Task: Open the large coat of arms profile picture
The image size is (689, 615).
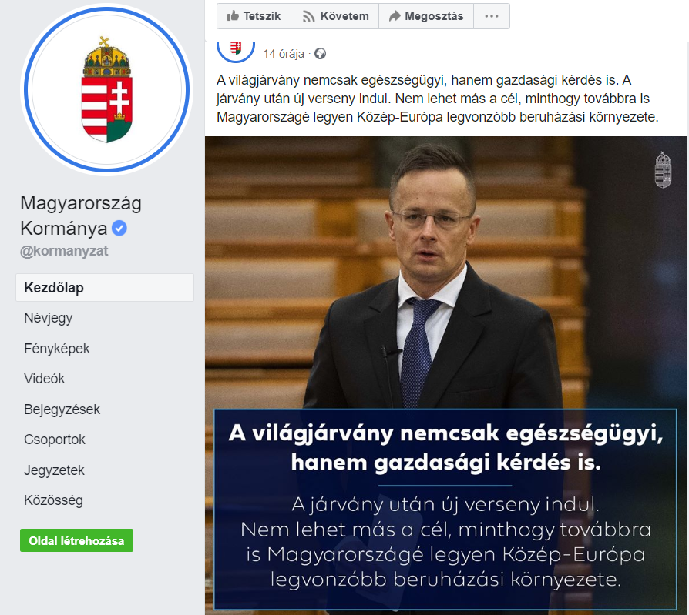Action: (x=107, y=90)
